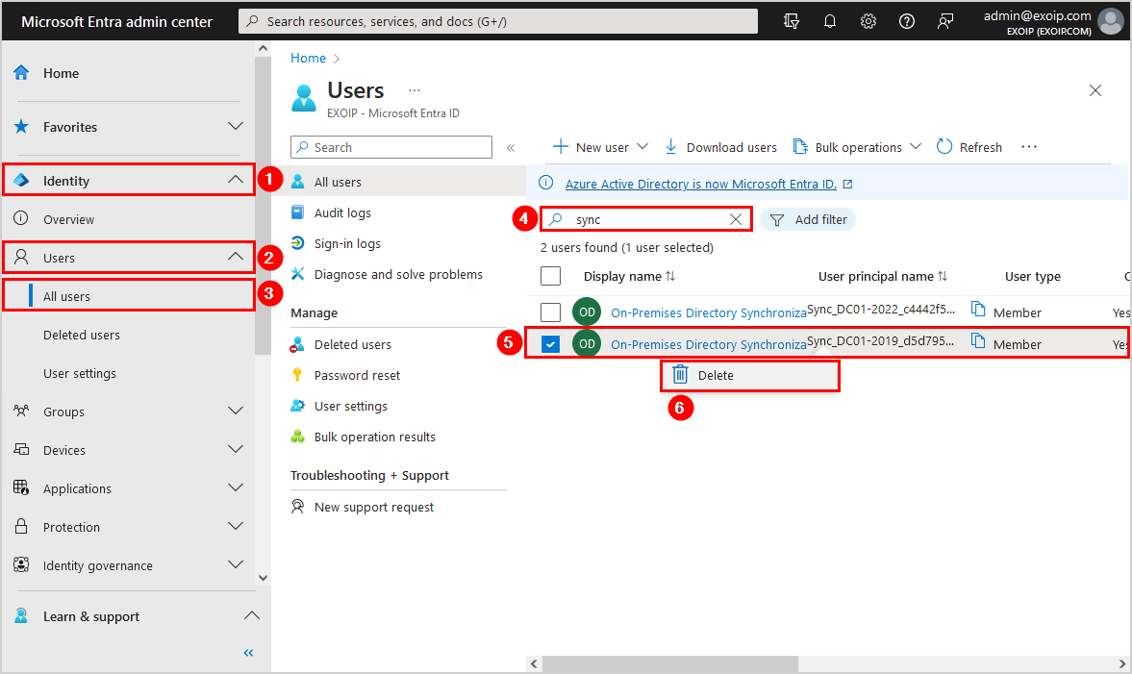Click the Refresh button
Viewport: 1132px width, 674px height.
click(x=969, y=147)
